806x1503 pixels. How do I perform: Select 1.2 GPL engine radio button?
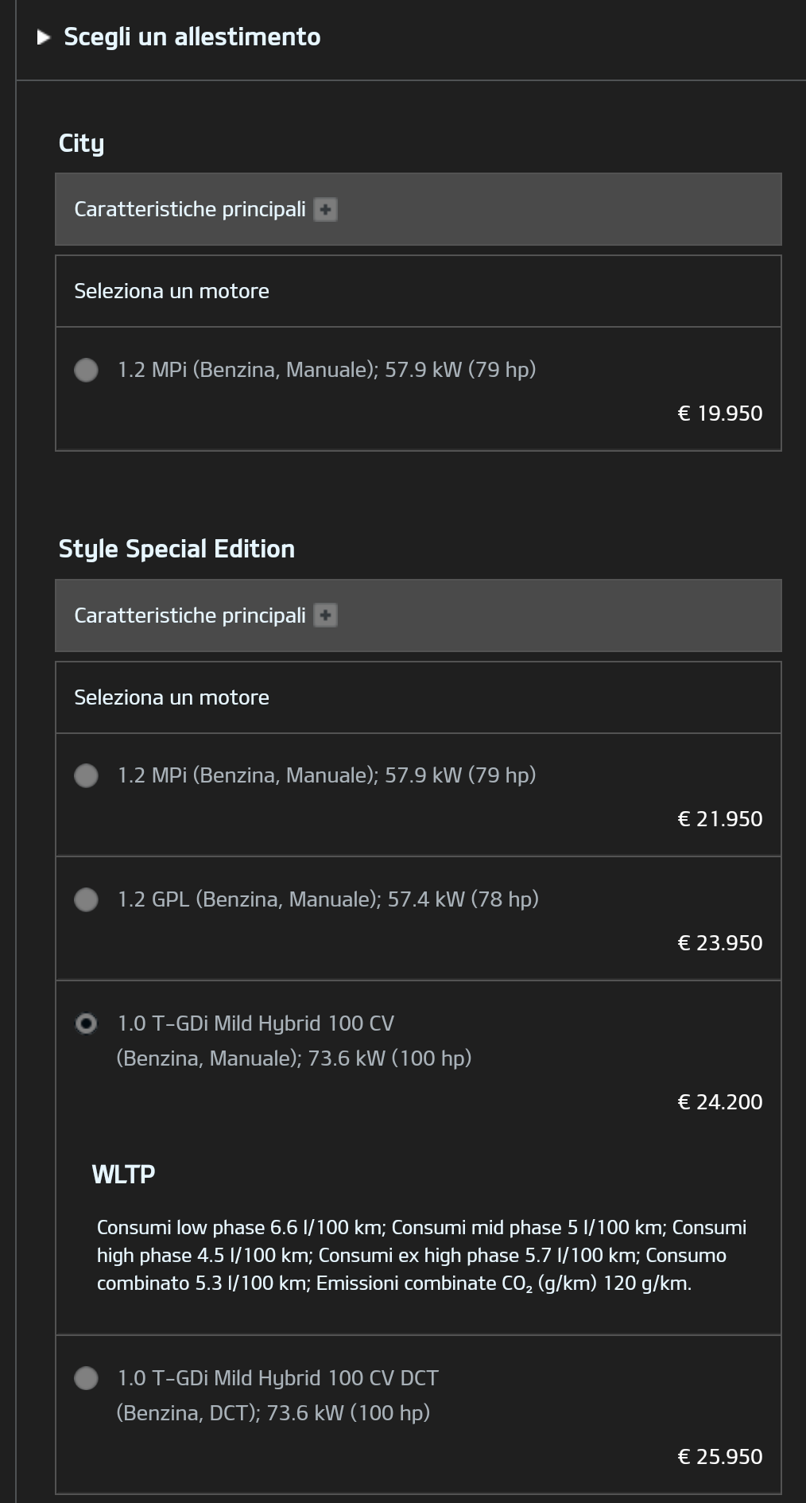pos(86,899)
